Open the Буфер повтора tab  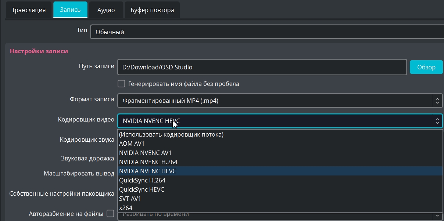(152, 10)
